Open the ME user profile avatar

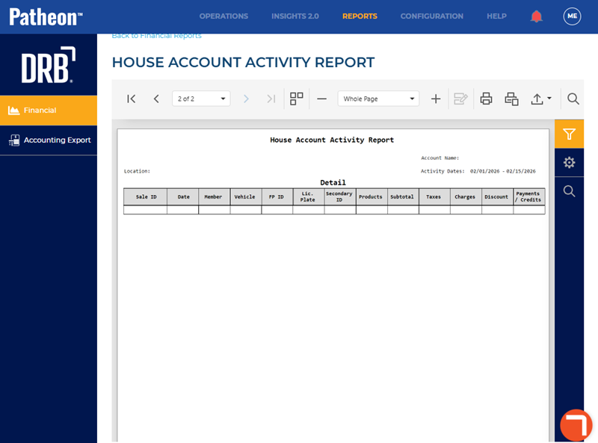pos(572,16)
